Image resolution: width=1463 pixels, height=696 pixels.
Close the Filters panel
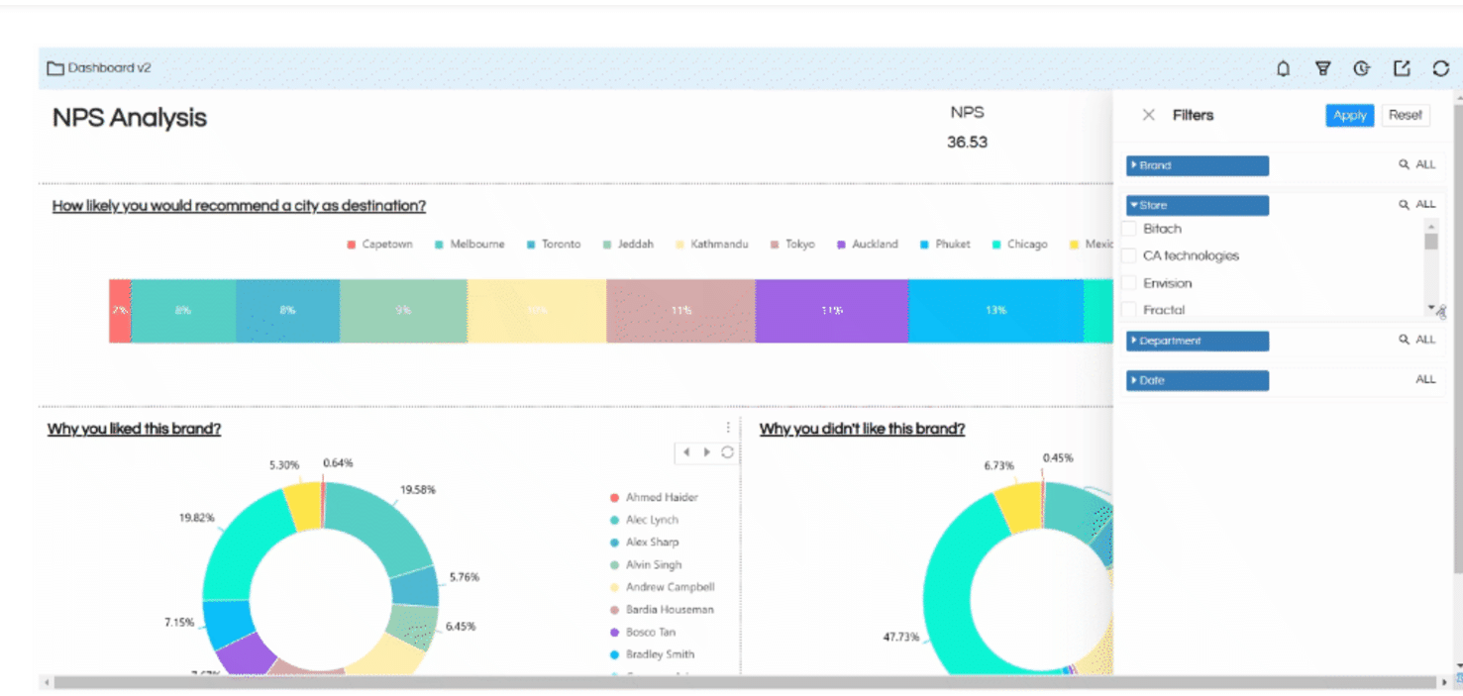tap(1149, 116)
